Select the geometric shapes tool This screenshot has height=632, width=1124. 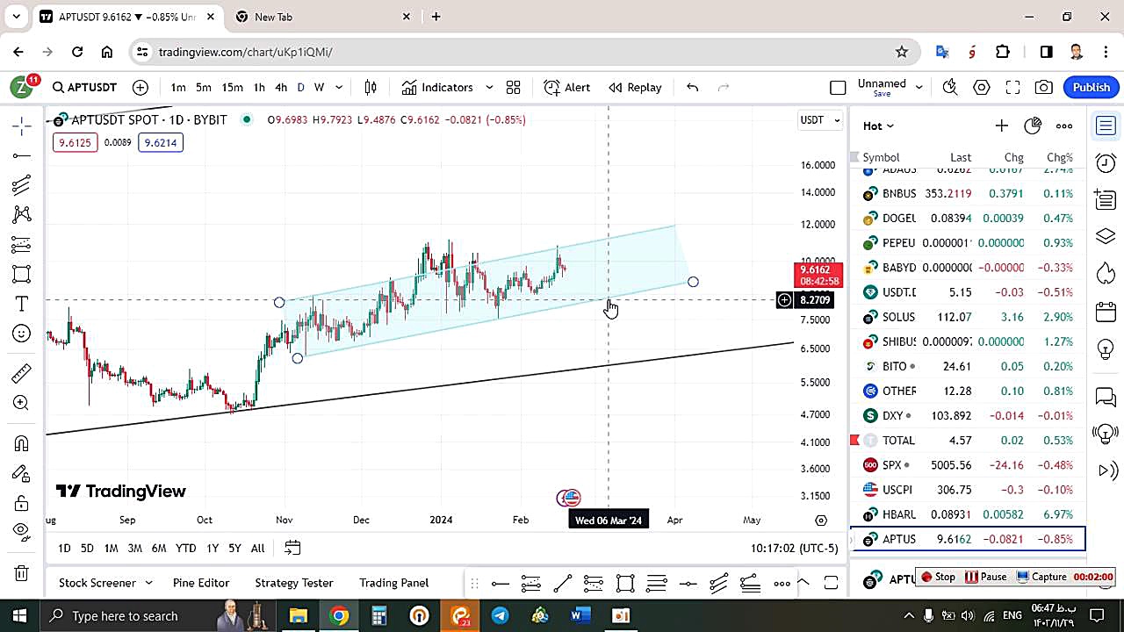coord(22,274)
